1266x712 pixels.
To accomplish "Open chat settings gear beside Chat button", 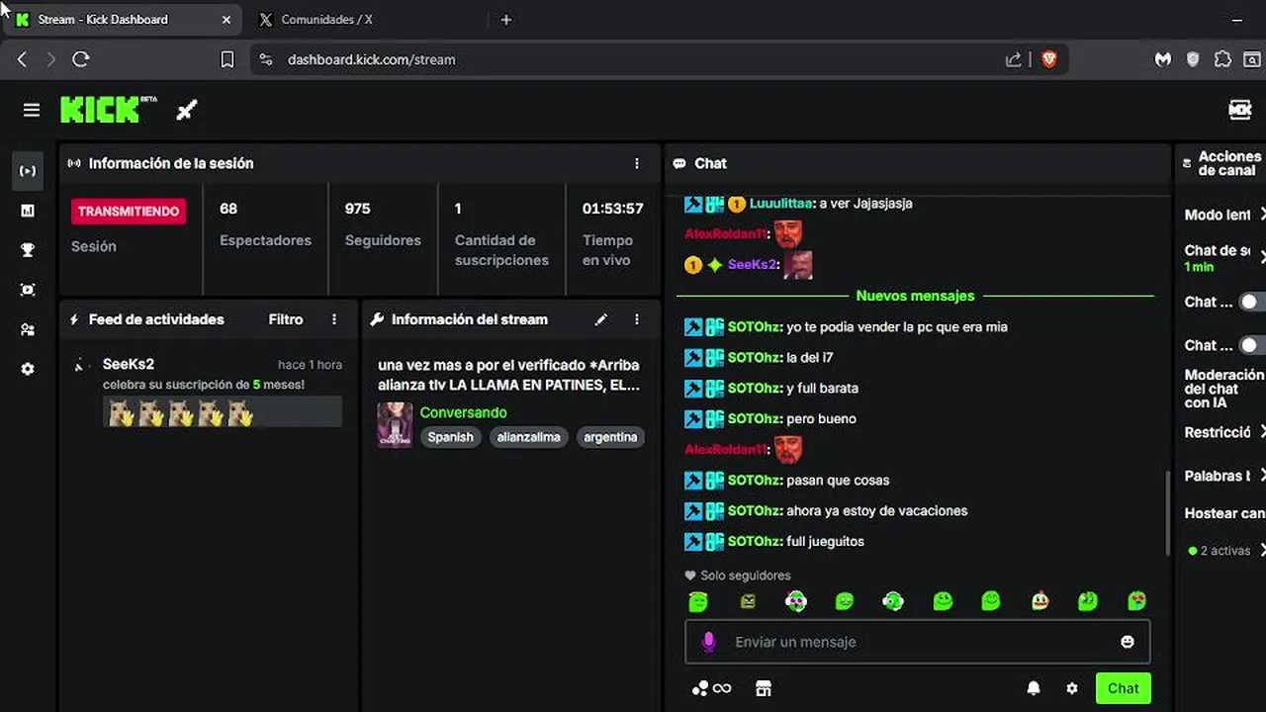I will pos(1072,688).
